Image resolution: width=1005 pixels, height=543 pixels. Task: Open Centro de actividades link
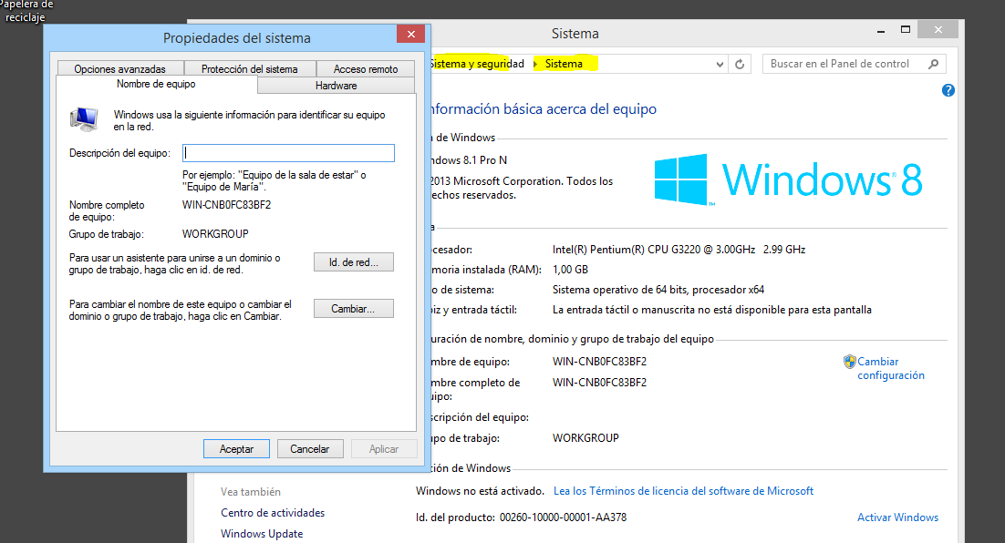point(273,513)
